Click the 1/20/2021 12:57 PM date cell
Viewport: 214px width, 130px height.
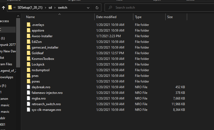point(110,53)
